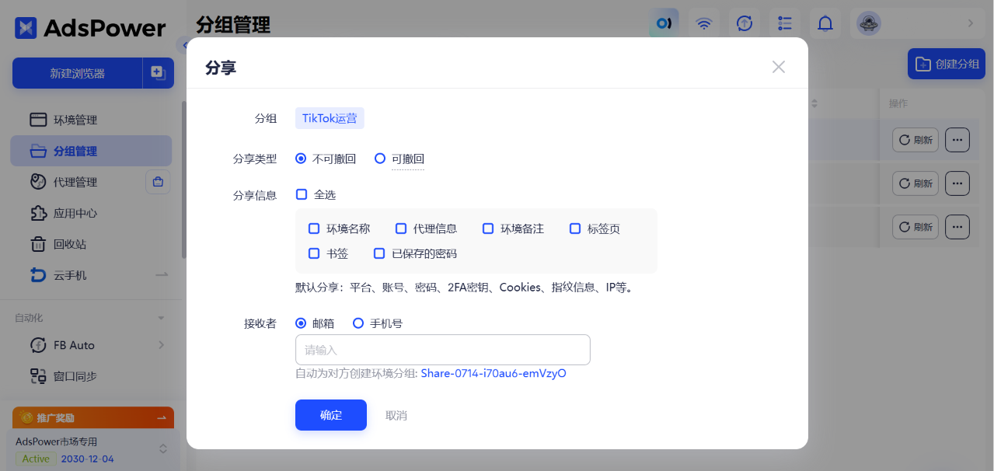The width and height of the screenshot is (994, 471).
Task: Open 代理管理 in the sidebar
Action: tap(76, 182)
